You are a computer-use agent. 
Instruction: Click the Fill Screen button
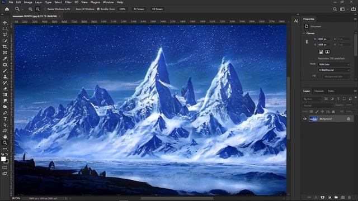point(157,9)
